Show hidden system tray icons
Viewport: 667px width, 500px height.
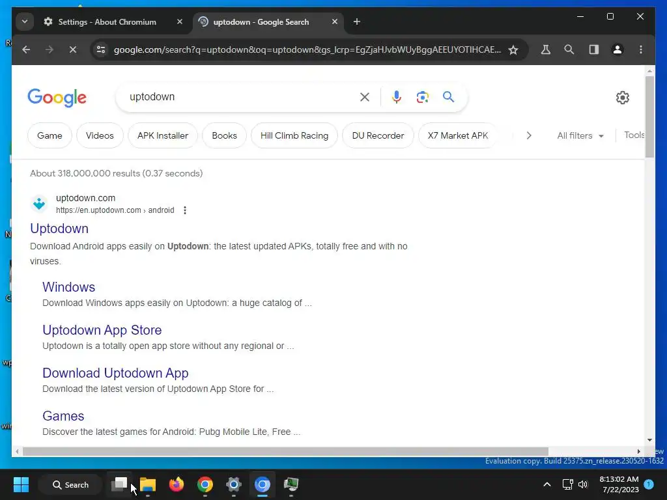pyautogui.click(x=547, y=484)
